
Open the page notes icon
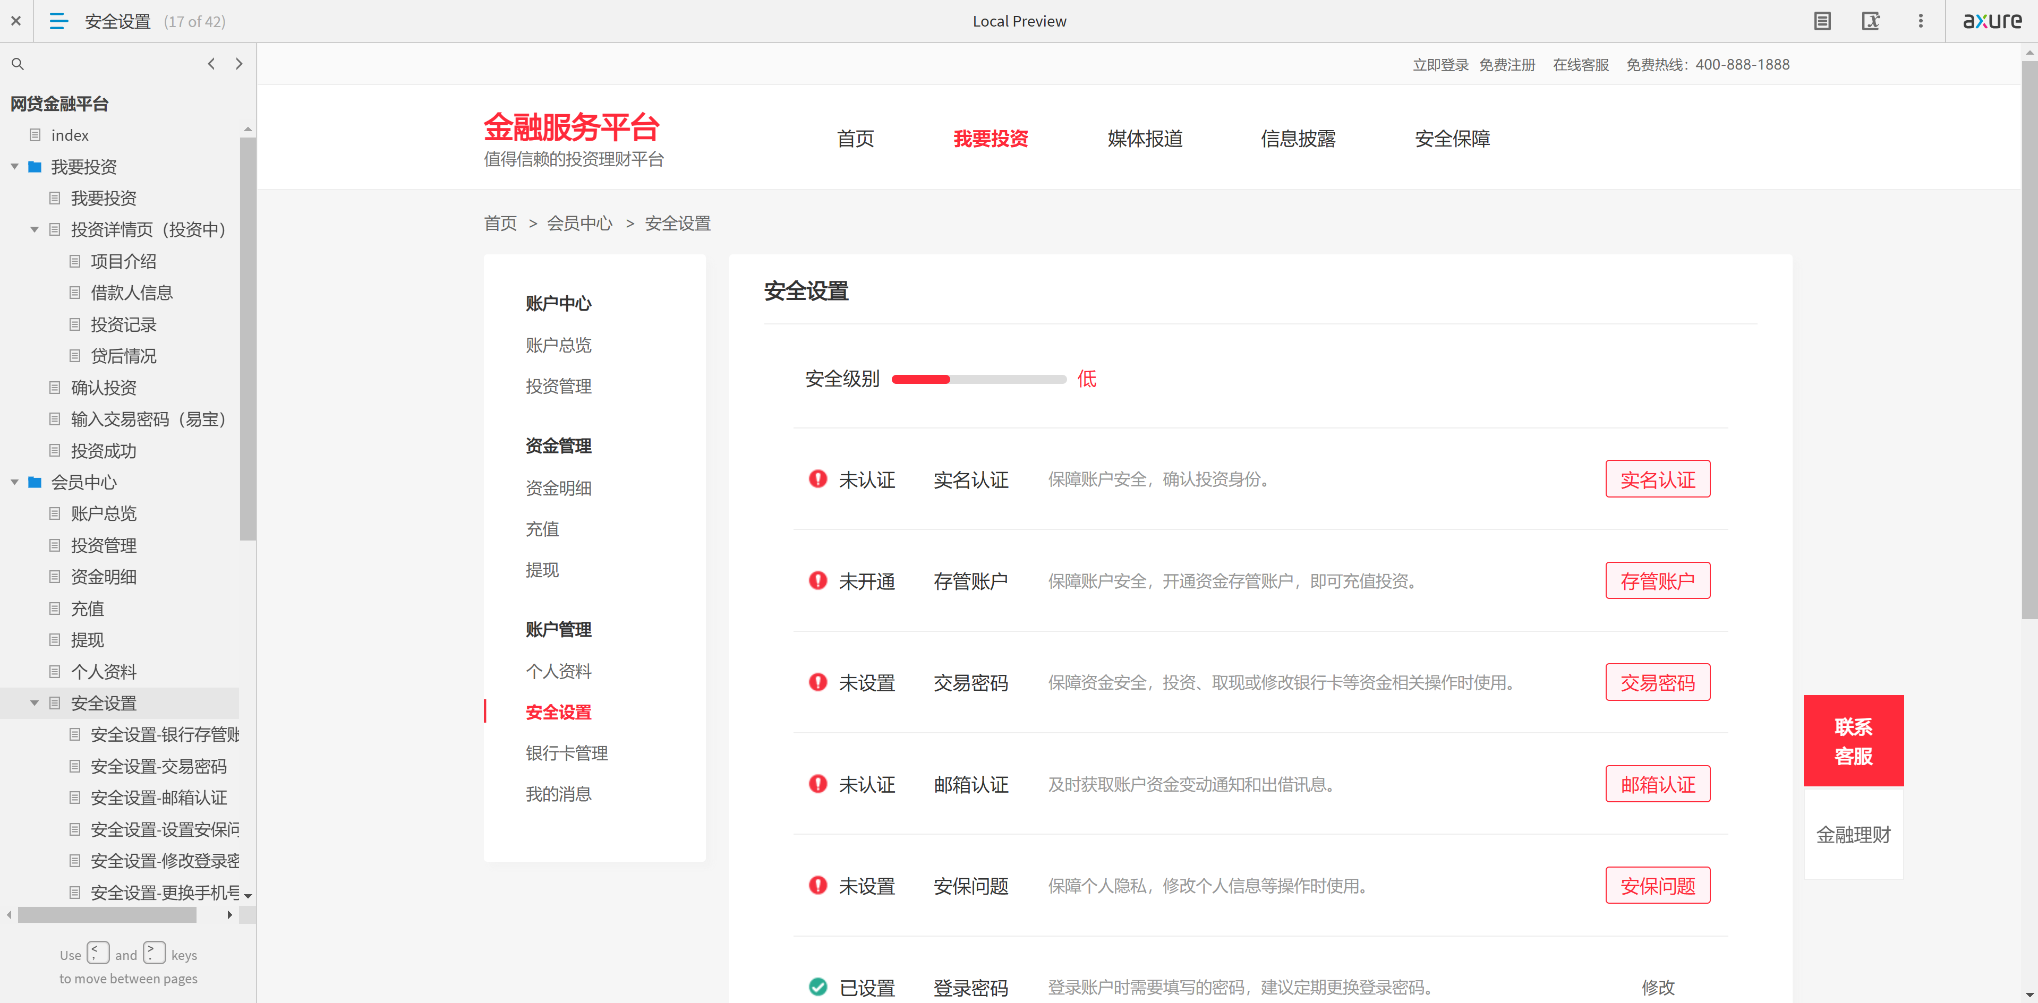point(1822,21)
